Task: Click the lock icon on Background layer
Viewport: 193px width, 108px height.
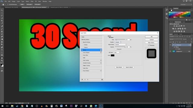Action: coord(189,51)
